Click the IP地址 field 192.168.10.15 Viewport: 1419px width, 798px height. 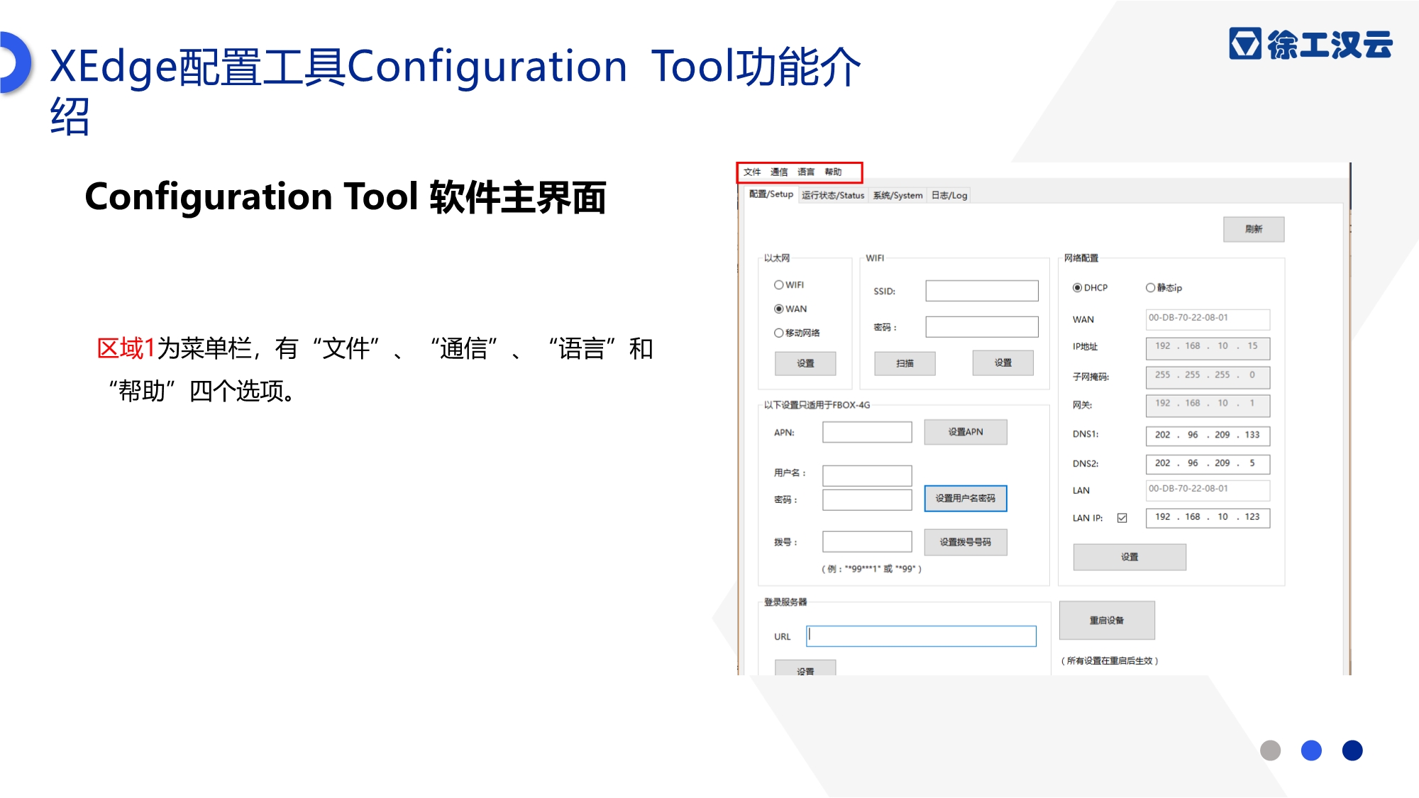click(1208, 348)
